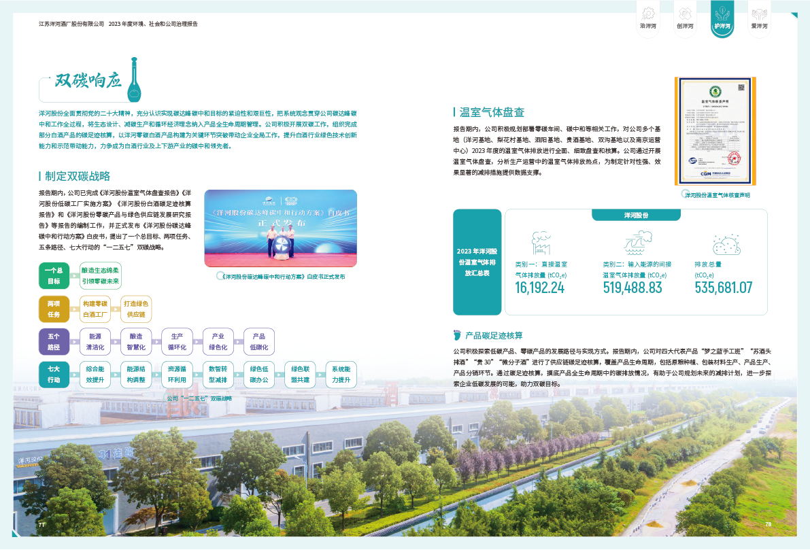Screen dimensions: 810x550
Task: Open the white paper launch event photo
Action: 280,228
